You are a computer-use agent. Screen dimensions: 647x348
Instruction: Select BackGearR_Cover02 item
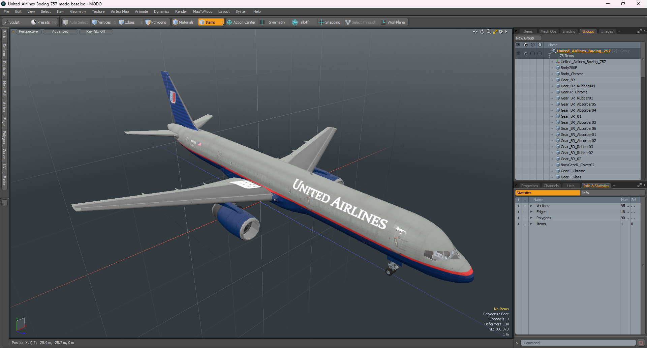pos(577,165)
